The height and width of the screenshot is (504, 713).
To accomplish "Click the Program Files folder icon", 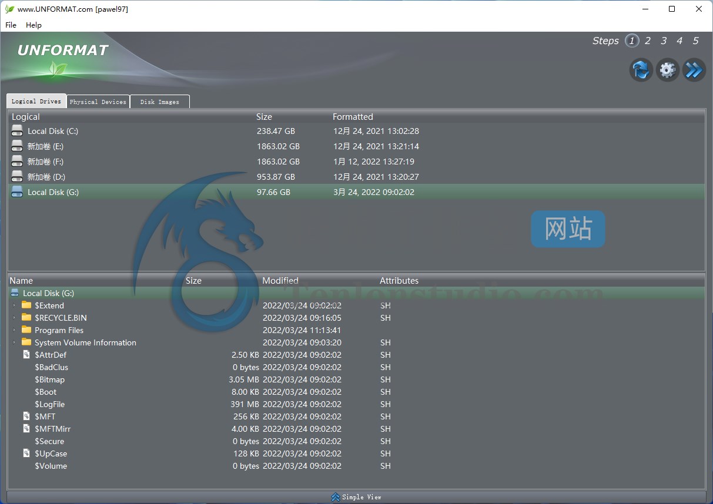I will (26, 330).
